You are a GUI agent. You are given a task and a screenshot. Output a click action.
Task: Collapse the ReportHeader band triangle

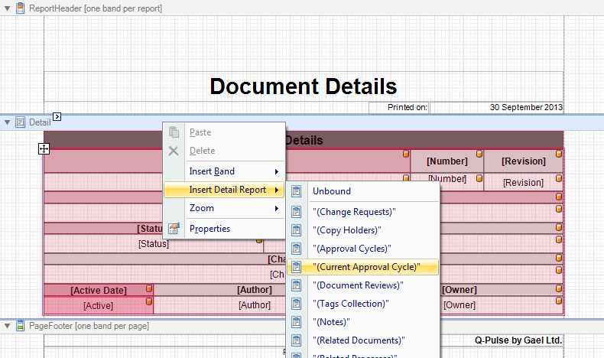coord(7,8)
